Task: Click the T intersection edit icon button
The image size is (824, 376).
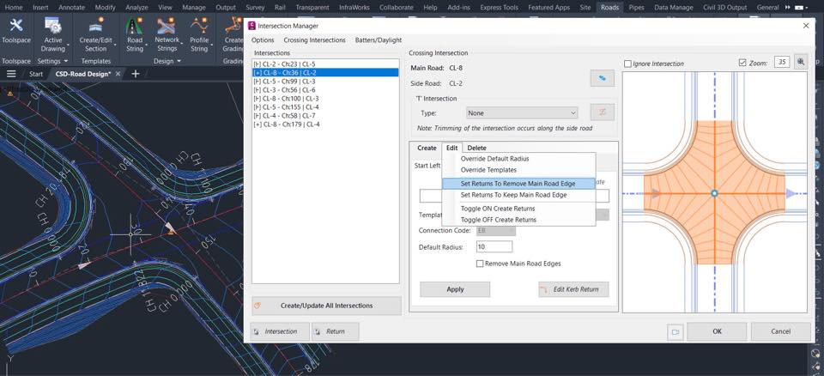Action: tap(602, 112)
